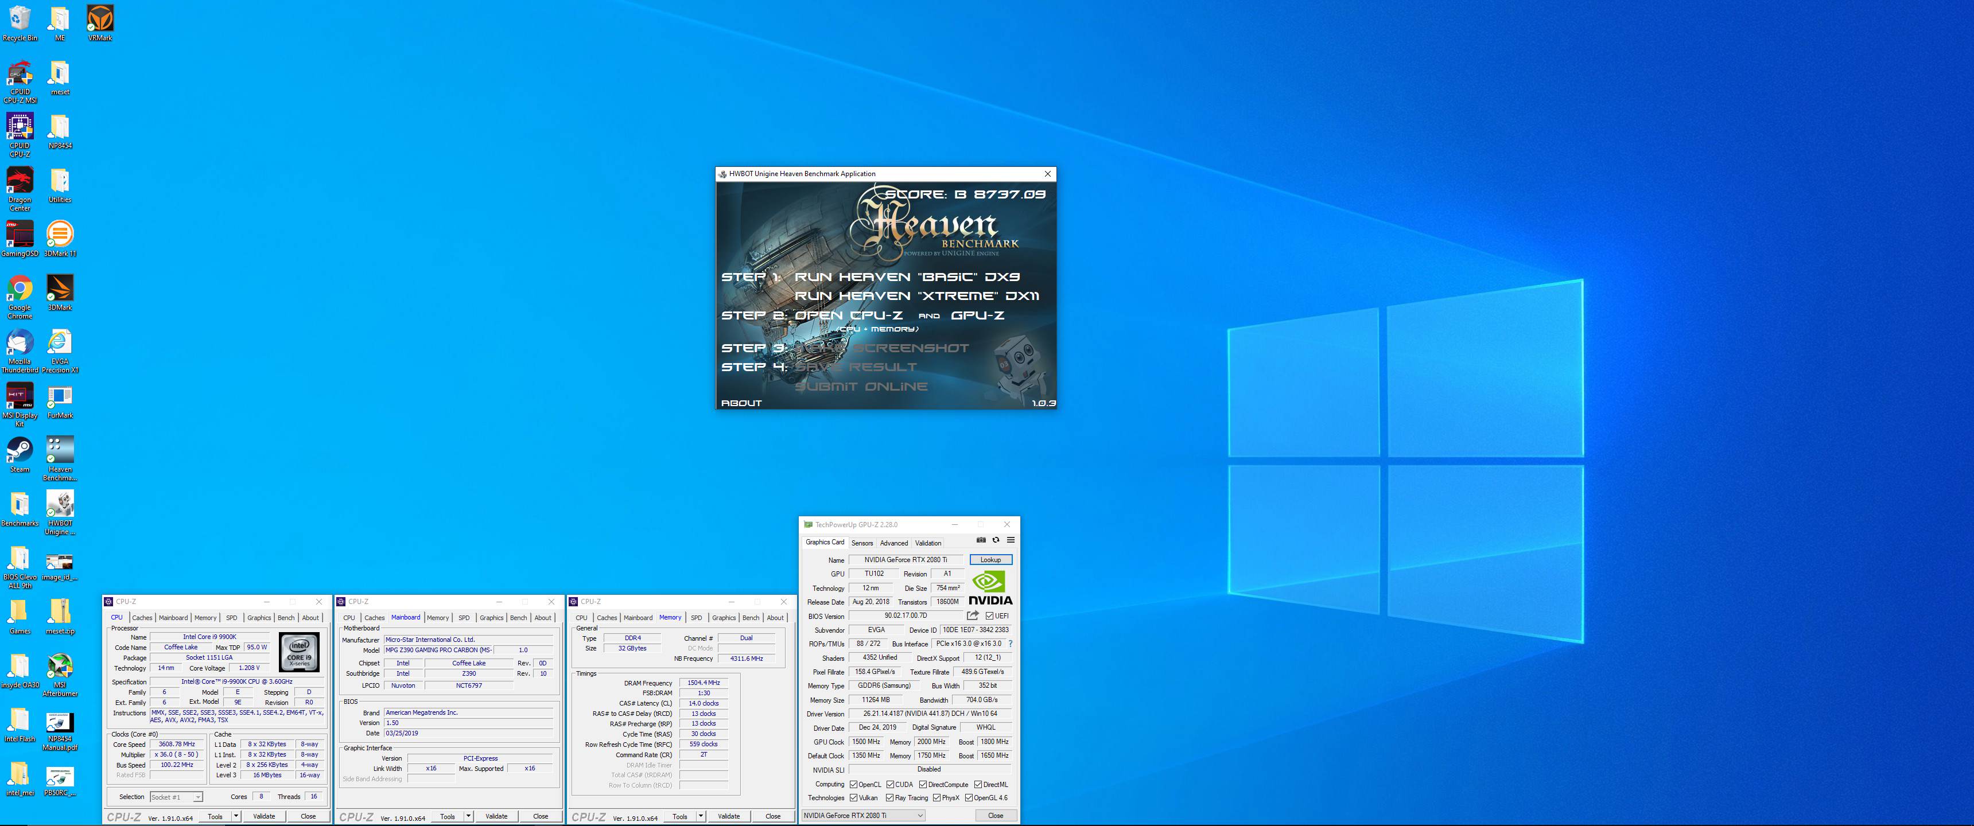Switch to Sensors tab in GPU-Z
Viewport: 1974px width, 826px height.
[862, 543]
